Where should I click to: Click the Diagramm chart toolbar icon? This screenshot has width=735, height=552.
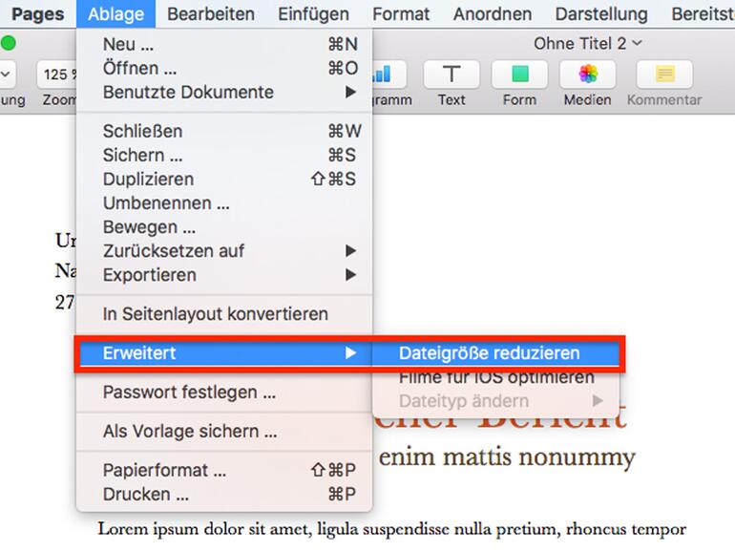coord(383,74)
